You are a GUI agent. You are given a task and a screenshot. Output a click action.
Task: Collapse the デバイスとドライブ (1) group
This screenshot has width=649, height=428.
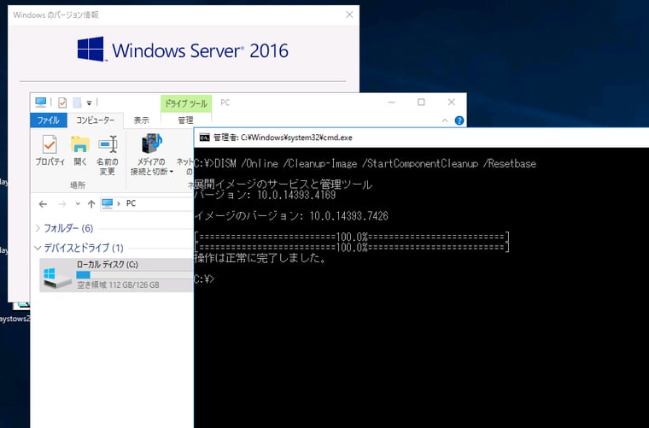(38, 248)
